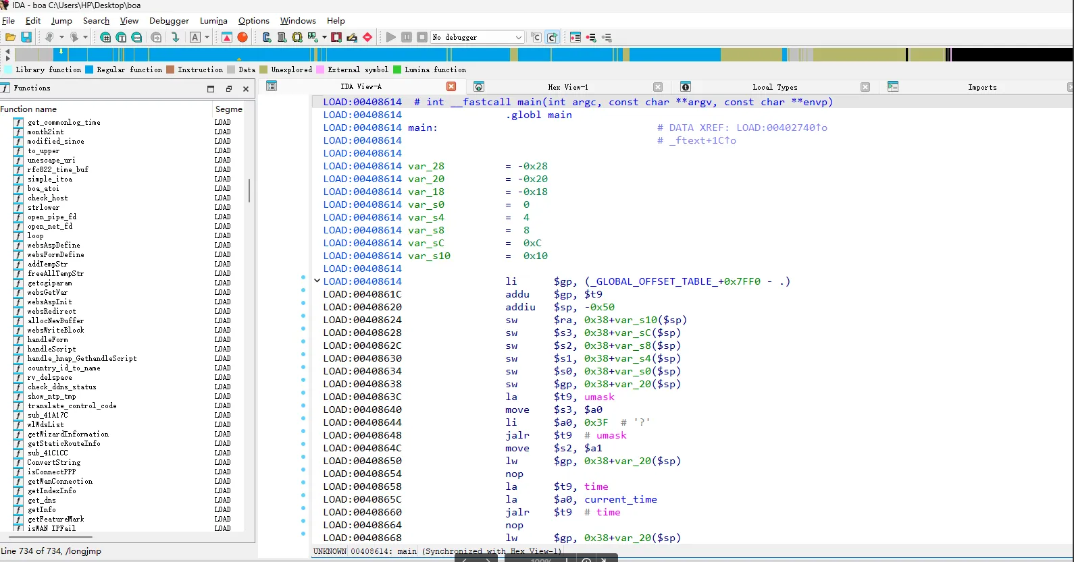The image size is (1074, 562).
Task: Click the Text search 'A' toolbar icon
Action: (195, 38)
